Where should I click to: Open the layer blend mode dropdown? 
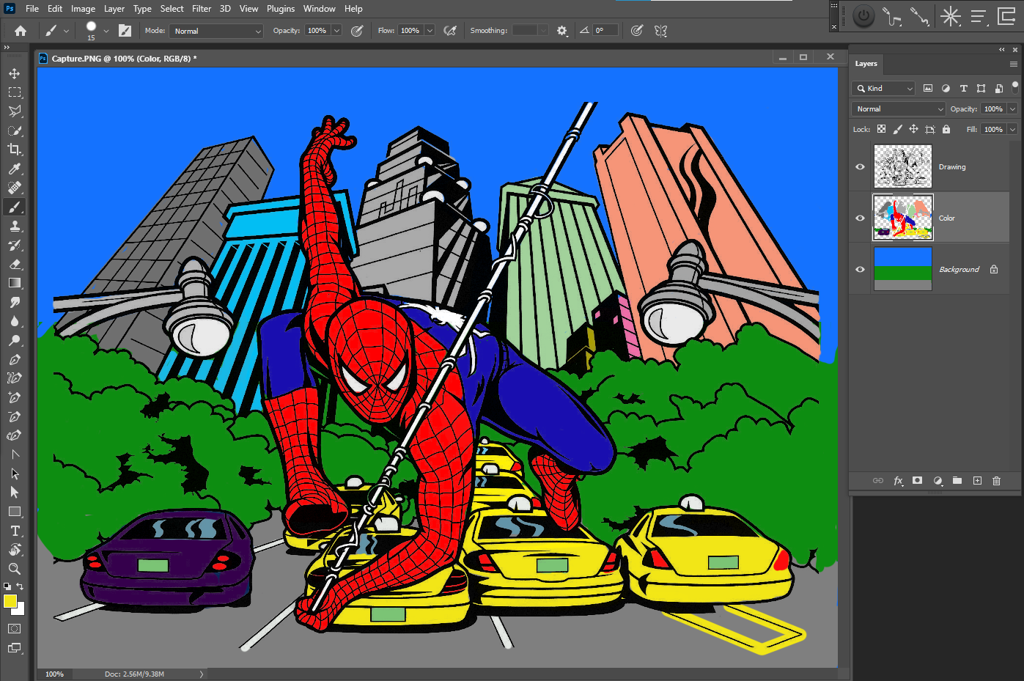(899, 108)
